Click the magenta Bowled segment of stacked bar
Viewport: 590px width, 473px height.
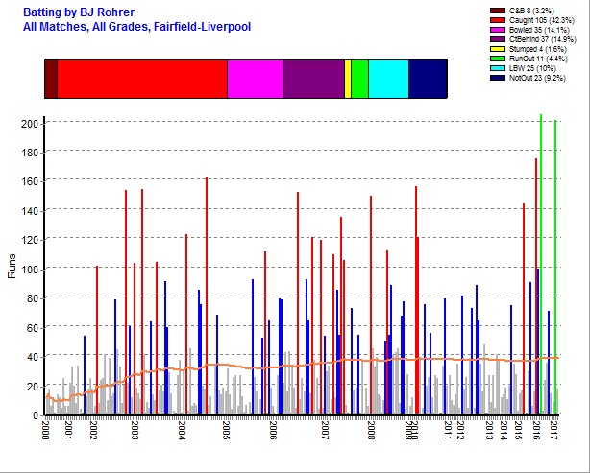[255, 78]
